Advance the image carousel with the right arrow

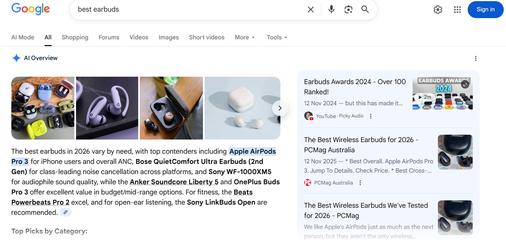(x=280, y=108)
